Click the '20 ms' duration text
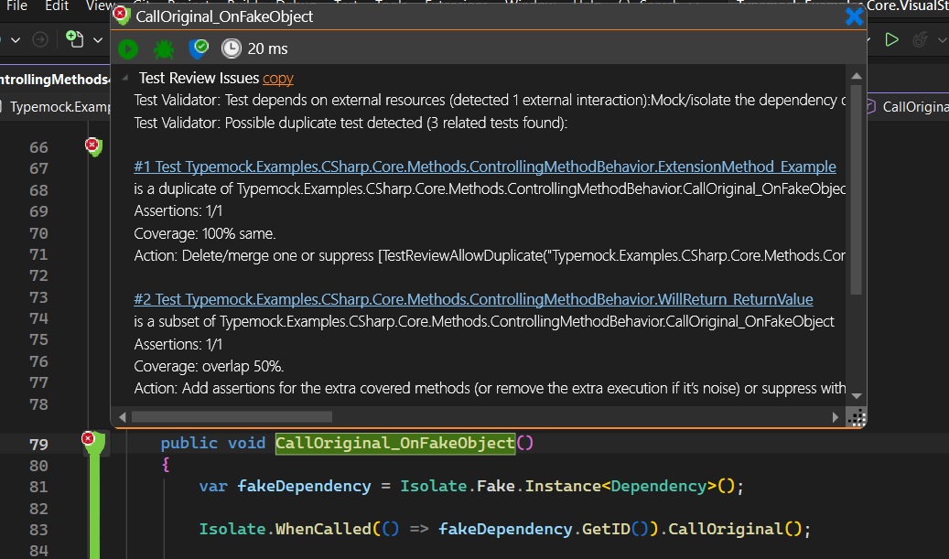Viewport: 949px width, 559px height. point(267,48)
